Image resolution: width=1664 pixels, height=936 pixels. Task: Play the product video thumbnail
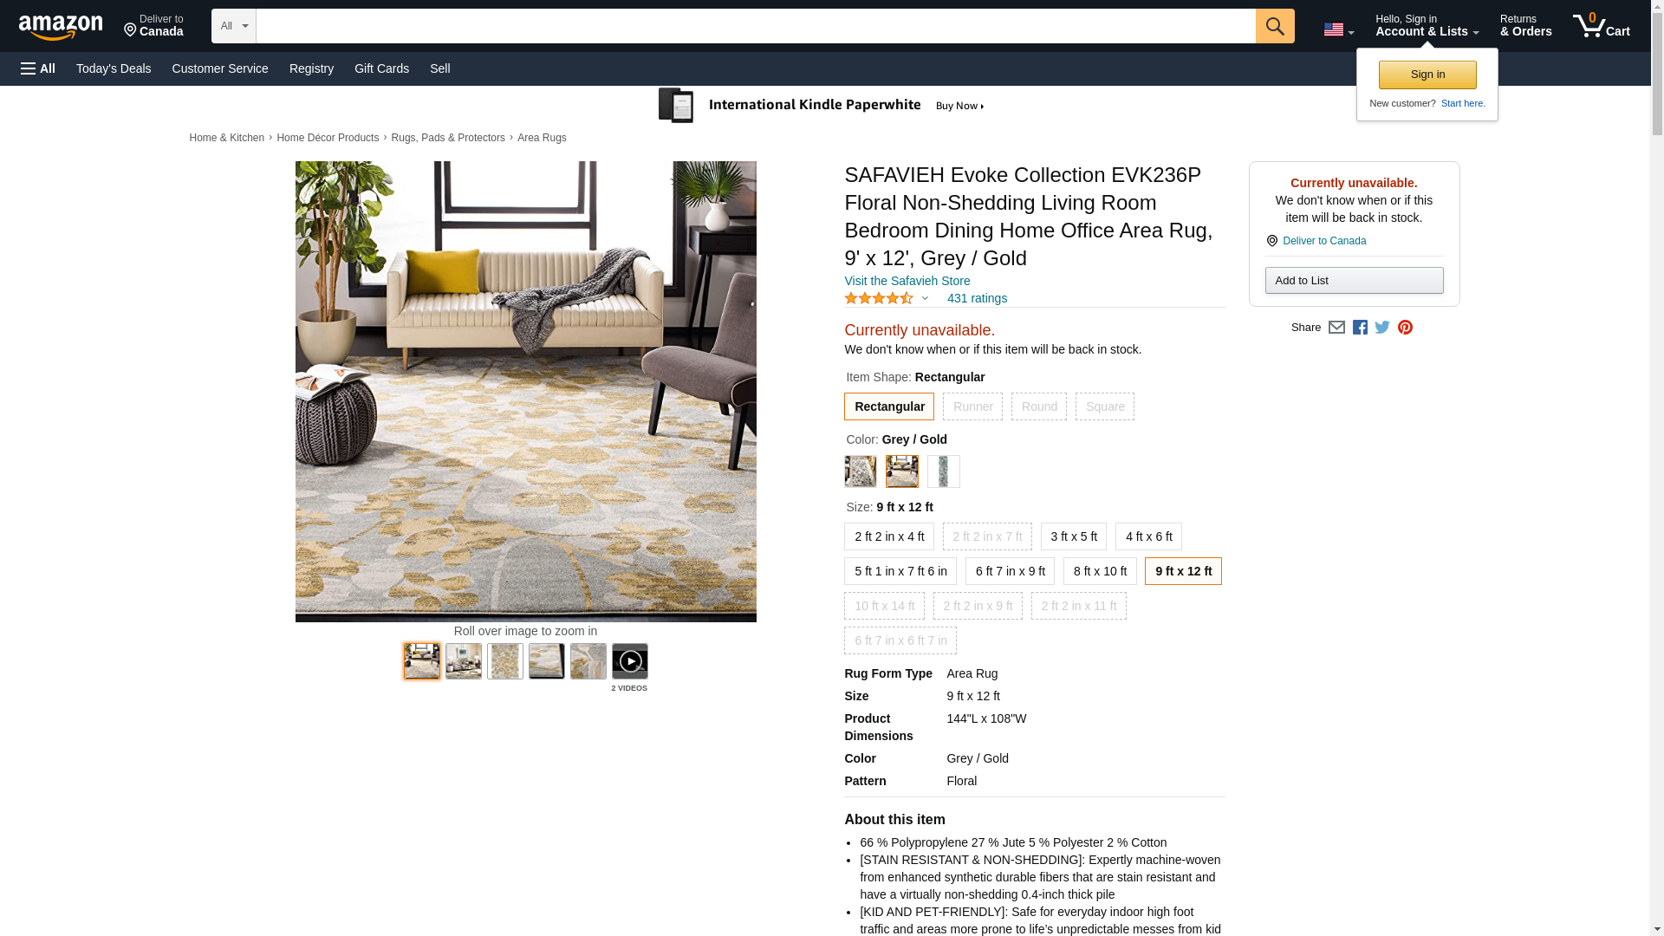point(630,661)
